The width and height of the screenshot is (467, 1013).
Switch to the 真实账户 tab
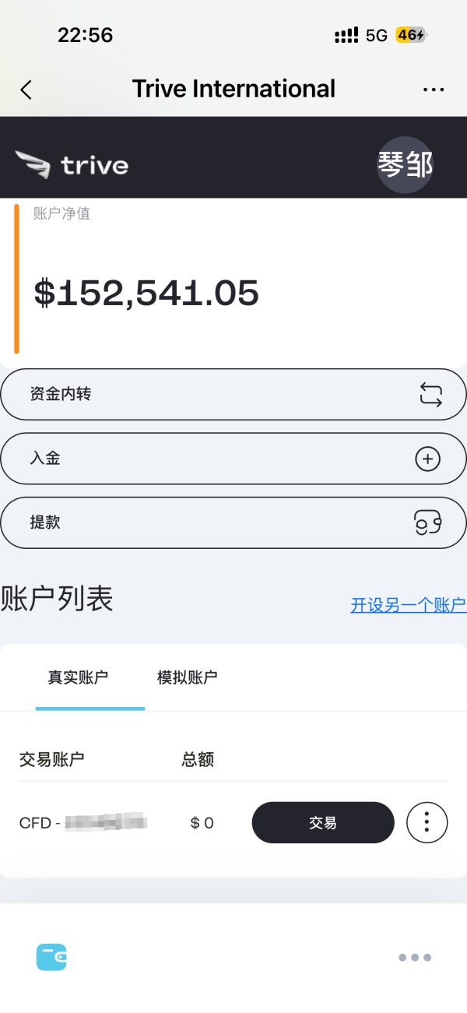click(x=78, y=677)
